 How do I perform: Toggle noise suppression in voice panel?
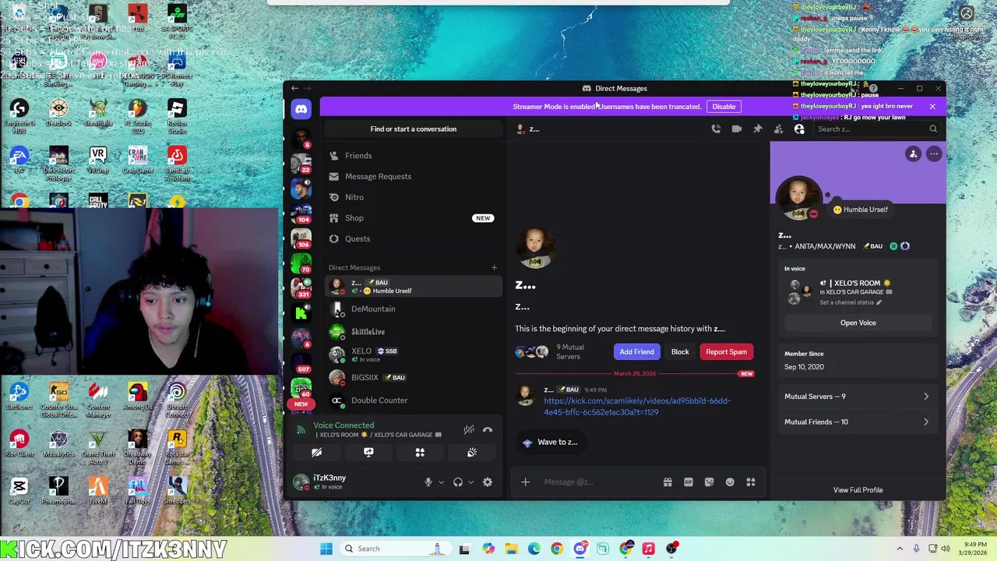coord(468,430)
